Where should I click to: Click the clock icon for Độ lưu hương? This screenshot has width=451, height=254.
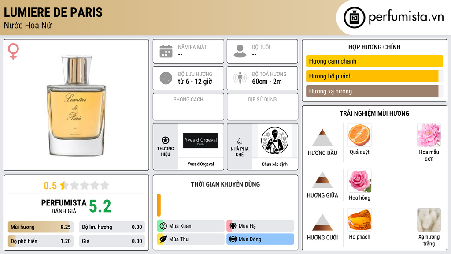[166, 78]
